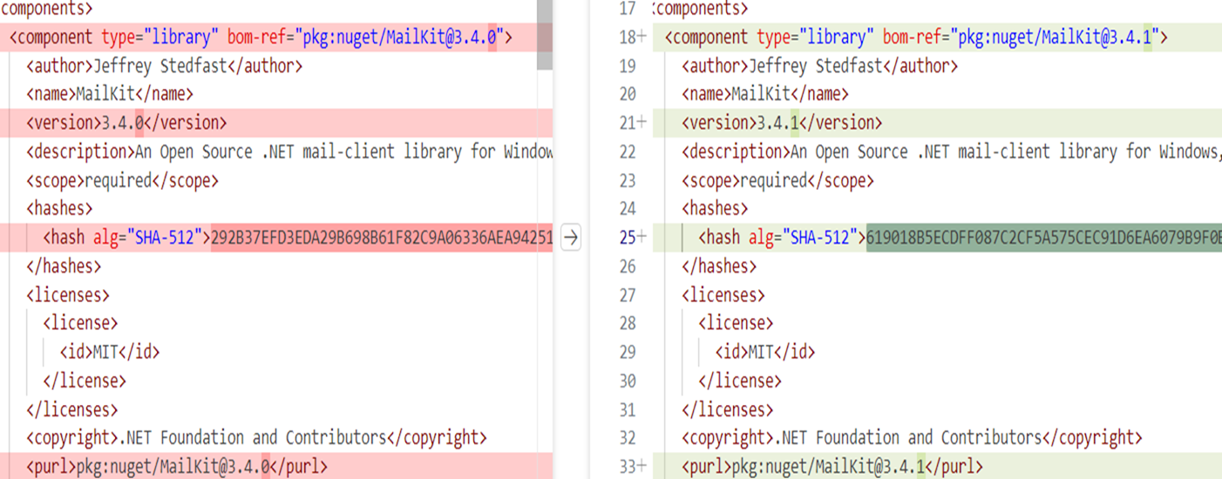Click the </hashes> closing tag on line 26
The height and width of the screenshot is (479, 1222).
[719, 266]
